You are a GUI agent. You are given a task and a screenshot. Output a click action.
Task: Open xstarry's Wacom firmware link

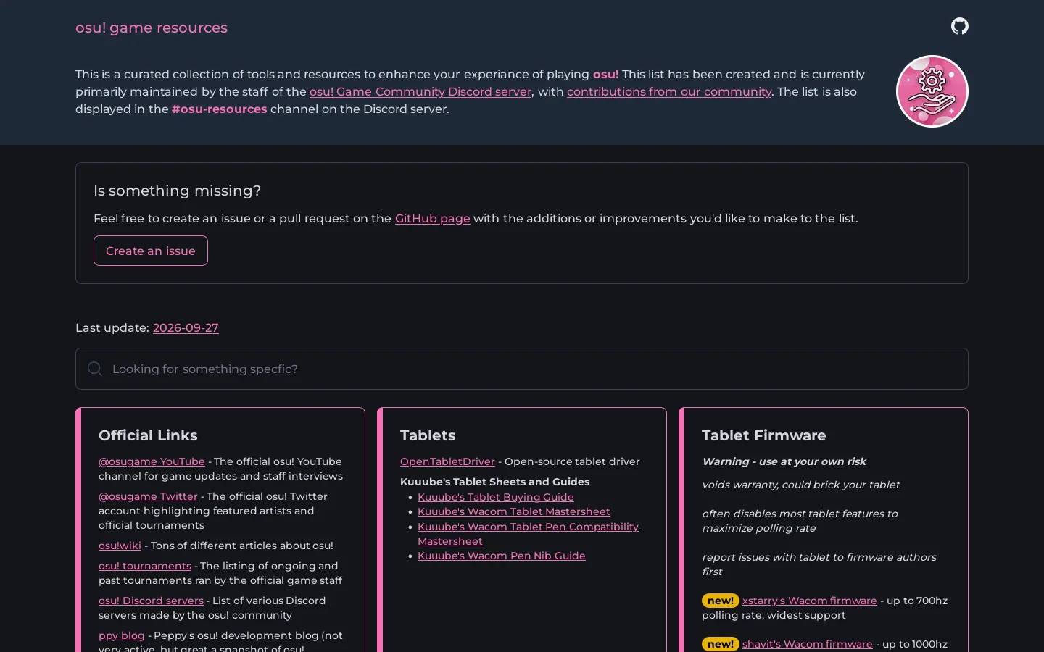pos(810,601)
